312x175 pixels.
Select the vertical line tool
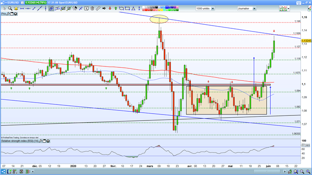tap(45, 9)
